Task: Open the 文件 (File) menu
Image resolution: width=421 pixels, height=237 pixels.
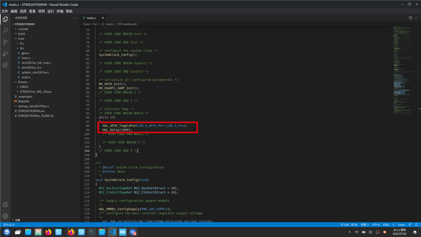Action: (x=4, y=11)
